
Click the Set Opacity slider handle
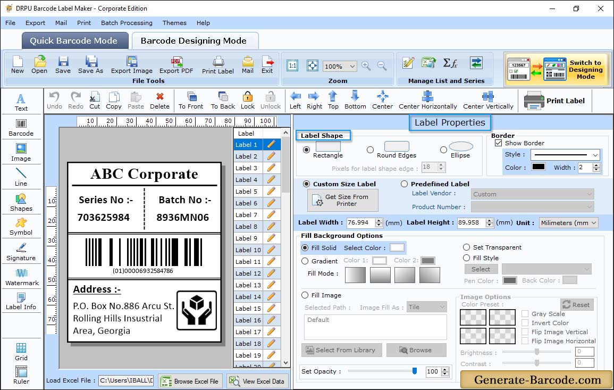coord(414,371)
